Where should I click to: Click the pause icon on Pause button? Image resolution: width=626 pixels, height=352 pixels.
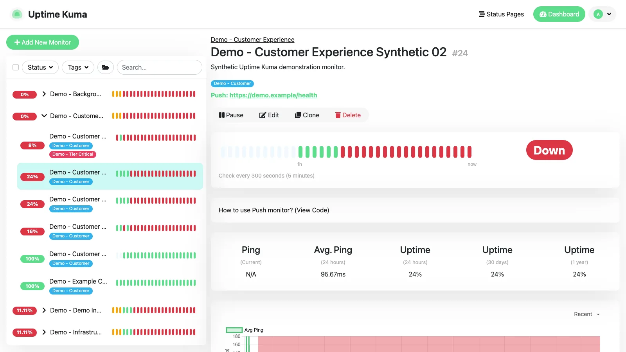[221, 115]
